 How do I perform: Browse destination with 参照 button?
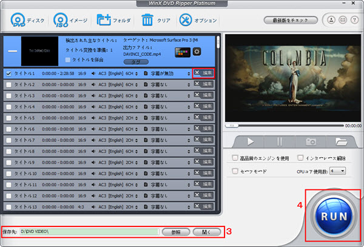pos(176,232)
